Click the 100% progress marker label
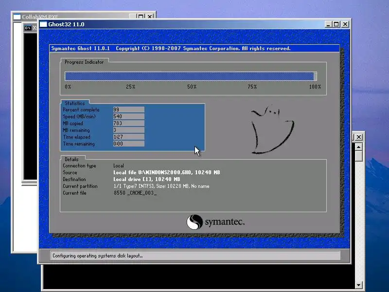Screen dimensions: 389x292 point(315,87)
